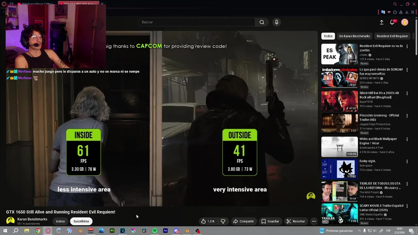The height and width of the screenshot is (235, 418).
Task: Open After Effects from the taskbar
Action: [165, 231]
